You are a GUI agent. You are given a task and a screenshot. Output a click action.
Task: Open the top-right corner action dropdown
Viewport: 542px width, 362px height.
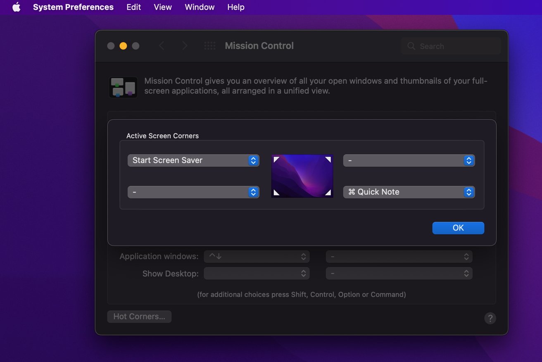[409, 160]
